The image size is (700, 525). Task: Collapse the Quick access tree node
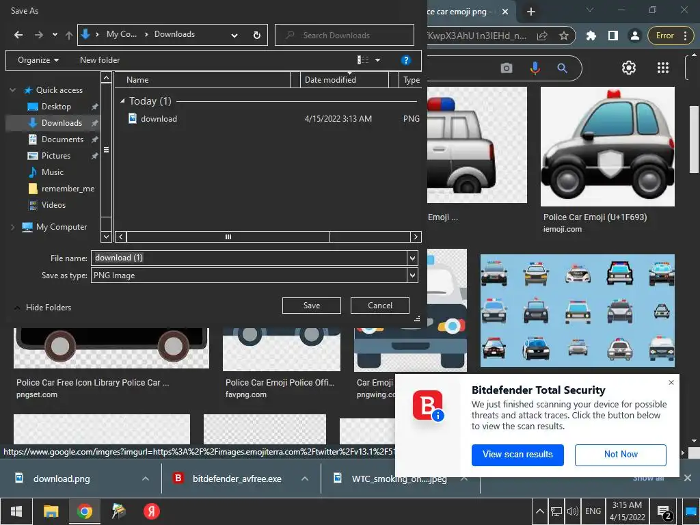(x=12, y=90)
